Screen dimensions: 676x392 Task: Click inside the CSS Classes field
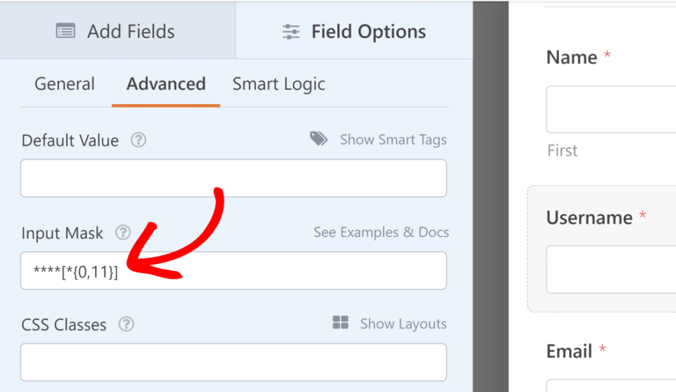pos(233,362)
